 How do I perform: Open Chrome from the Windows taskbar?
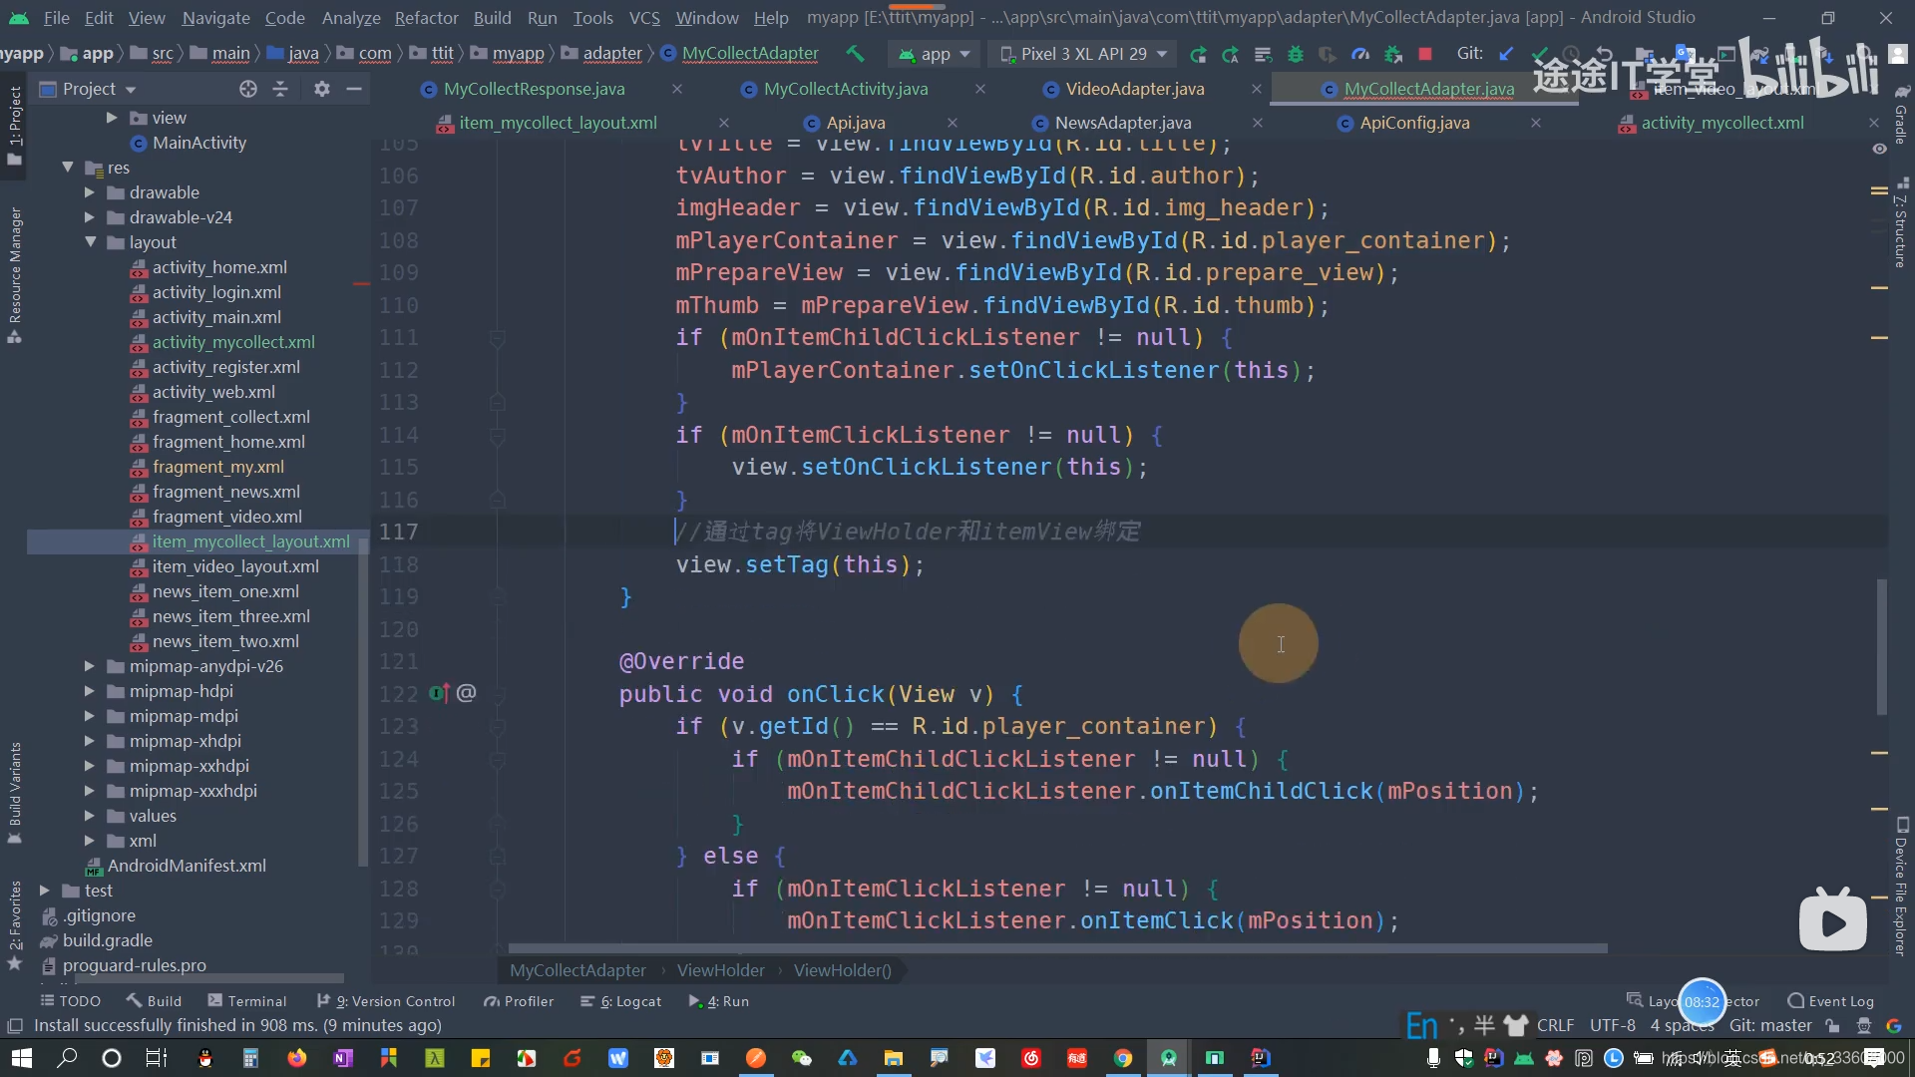coord(1123,1058)
